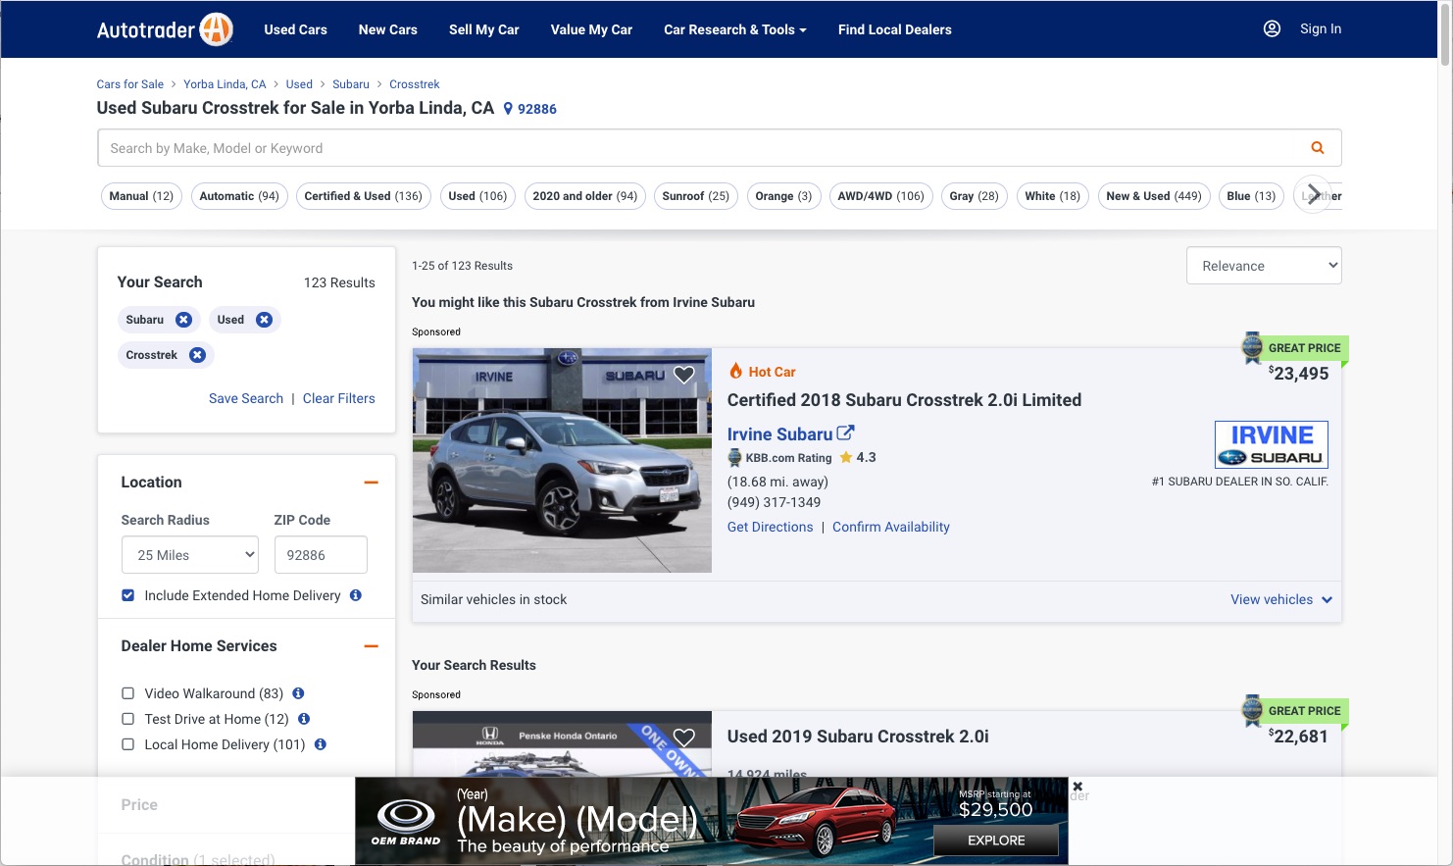Close the bottom banner advertisement
Screen dimensions: 1453x866
(1077, 787)
